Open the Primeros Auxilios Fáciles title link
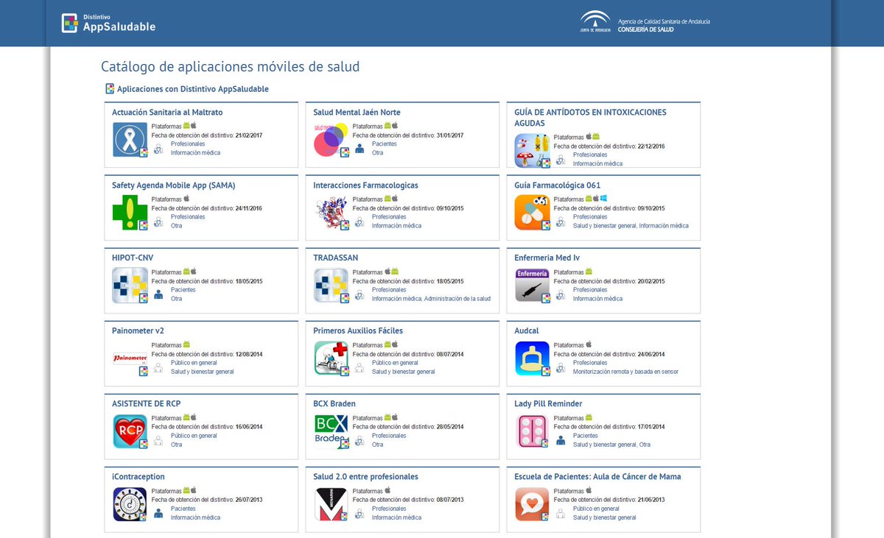This screenshot has height=538, width=884. tap(358, 331)
